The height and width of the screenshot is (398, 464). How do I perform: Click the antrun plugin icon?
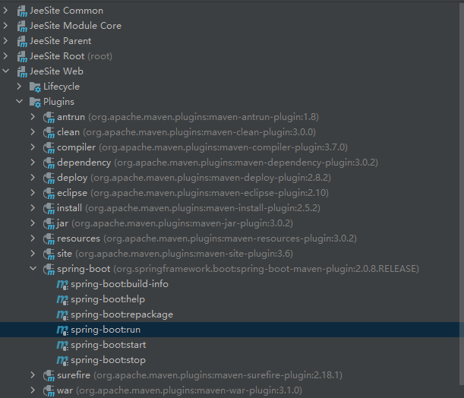pos(49,118)
